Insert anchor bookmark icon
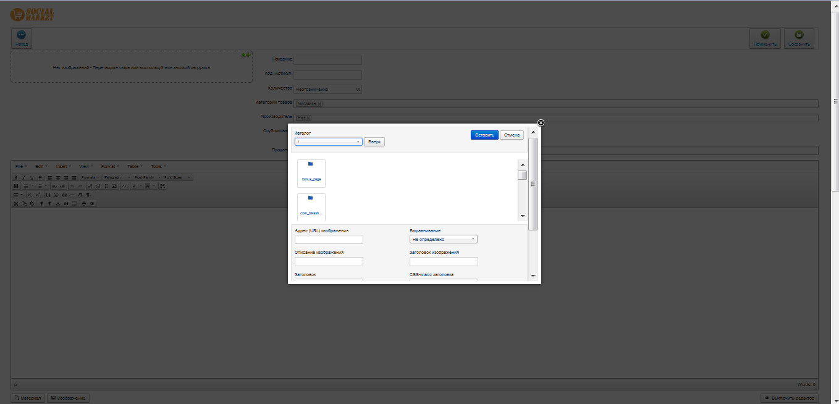 point(106,186)
